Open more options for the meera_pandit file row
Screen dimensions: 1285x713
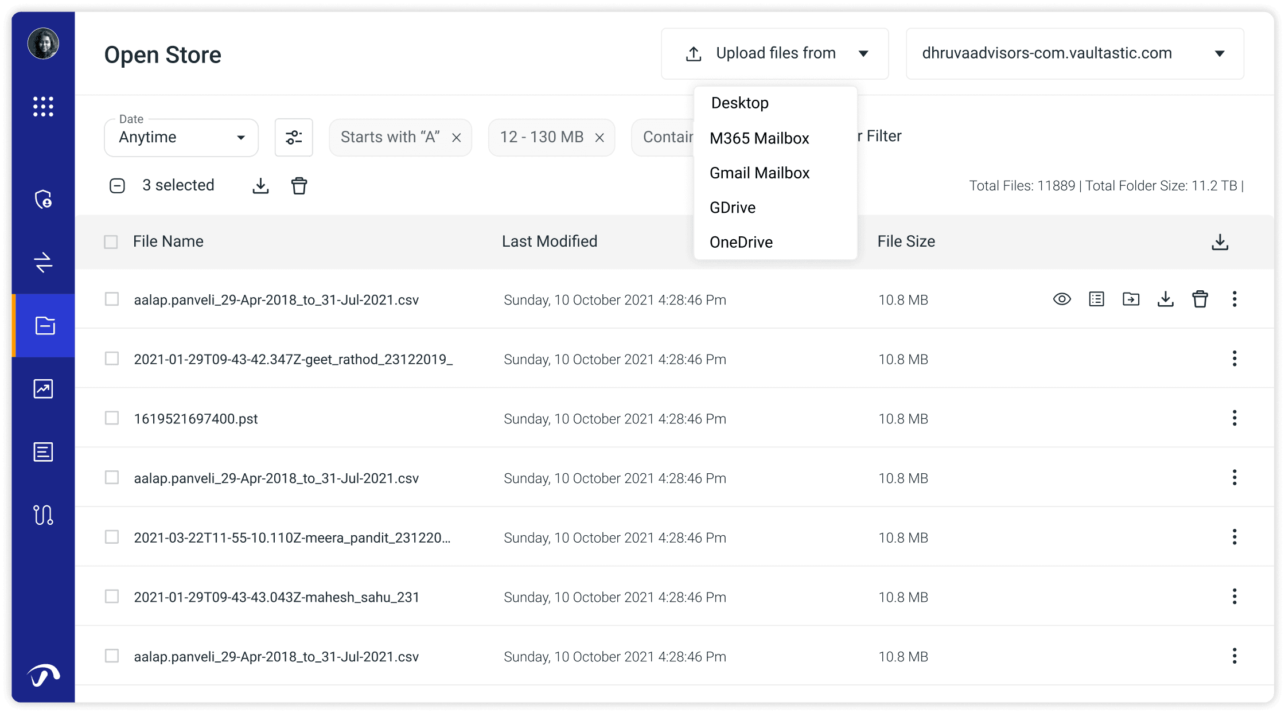1234,537
